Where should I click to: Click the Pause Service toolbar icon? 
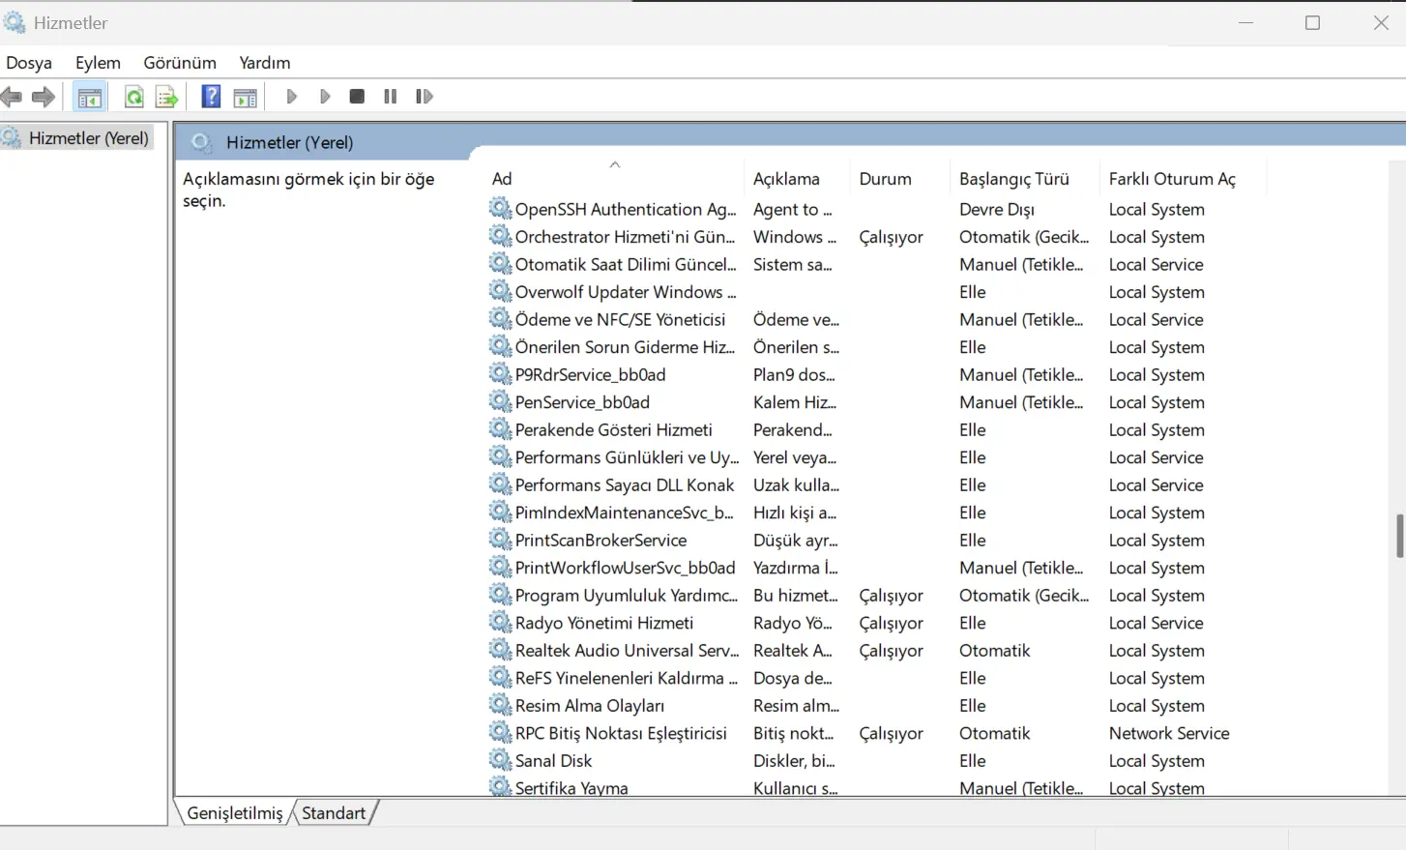[x=391, y=97]
